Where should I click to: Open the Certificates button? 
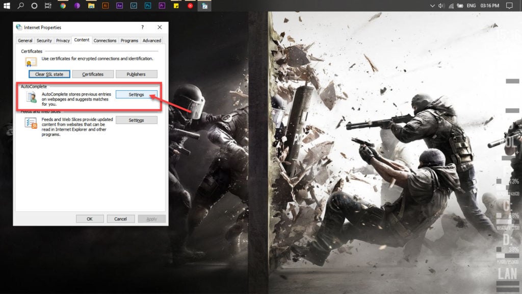coord(93,74)
